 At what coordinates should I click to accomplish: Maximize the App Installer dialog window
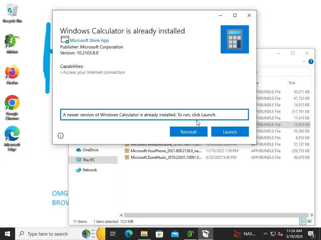(x=235, y=15)
